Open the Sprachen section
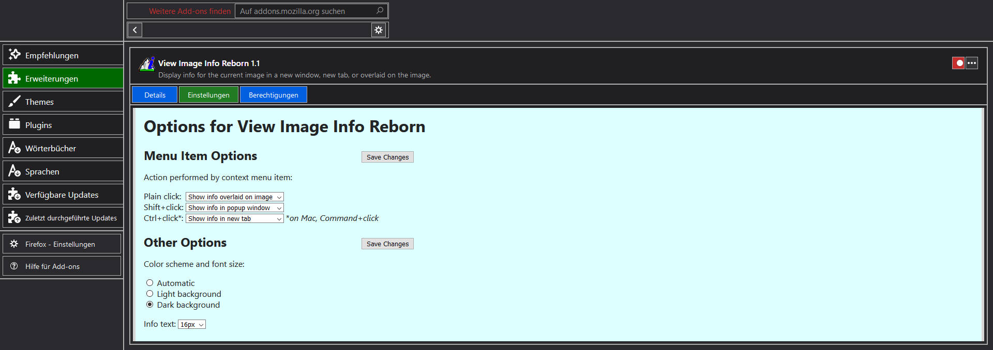Image resolution: width=993 pixels, height=350 pixels. point(63,171)
